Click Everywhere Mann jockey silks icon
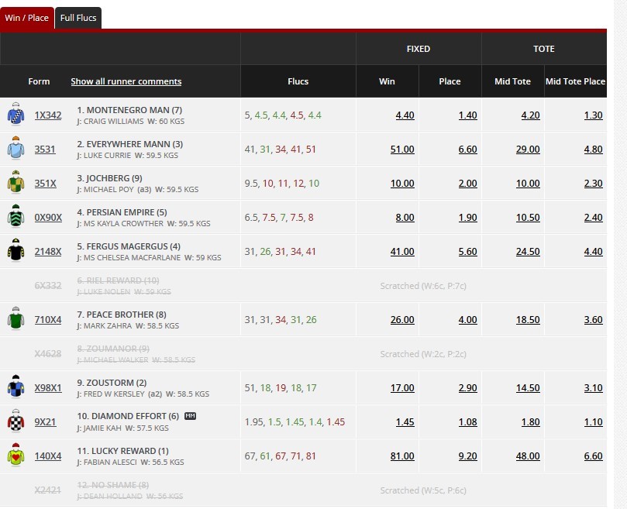The height and width of the screenshot is (509, 627). point(16,148)
